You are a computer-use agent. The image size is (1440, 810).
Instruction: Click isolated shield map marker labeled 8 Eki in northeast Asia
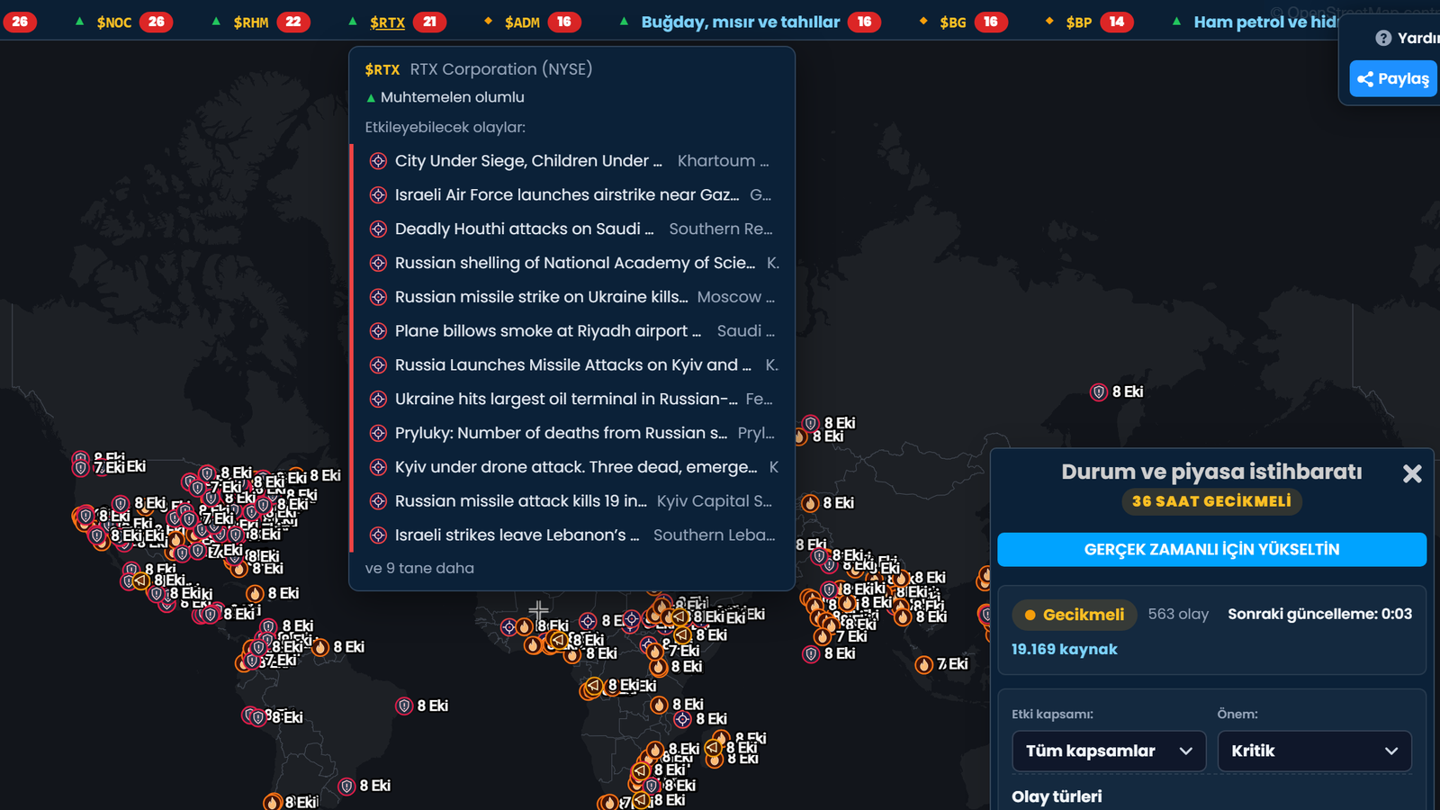pyautogui.click(x=1099, y=392)
